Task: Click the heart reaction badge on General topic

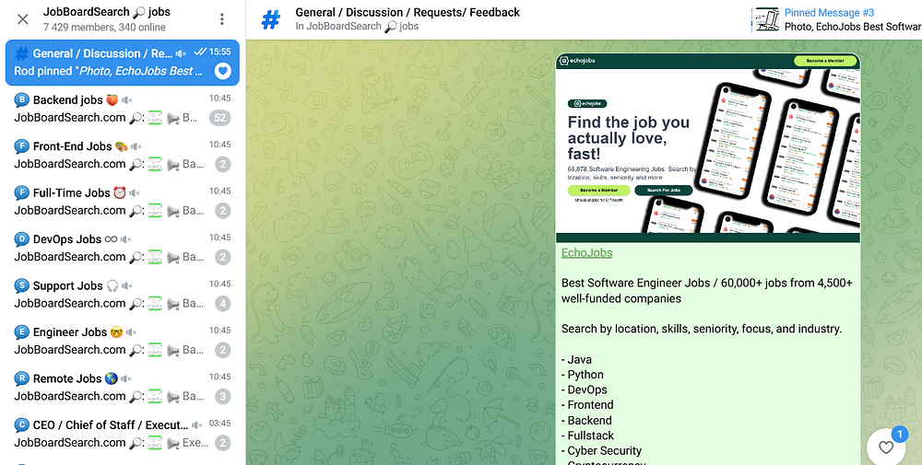Action: [222, 72]
